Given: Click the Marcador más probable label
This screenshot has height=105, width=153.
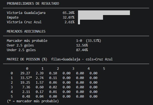Looking at the screenshot, I should [x=27, y=40].
